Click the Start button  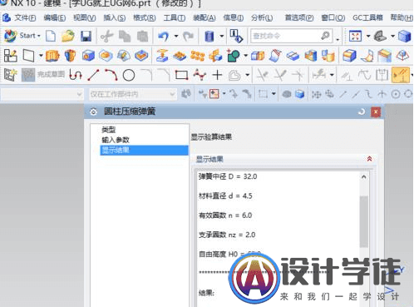(22, 36)
